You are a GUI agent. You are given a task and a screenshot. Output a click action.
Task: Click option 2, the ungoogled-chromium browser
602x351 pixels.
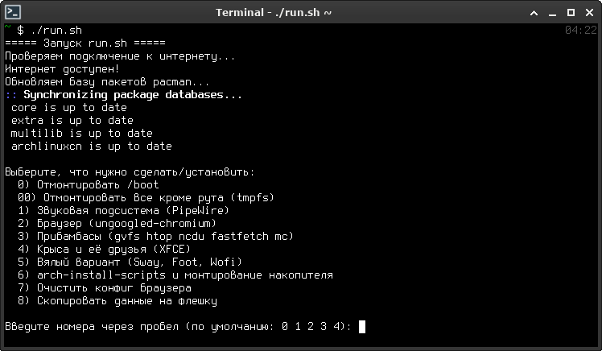(117, 224)
